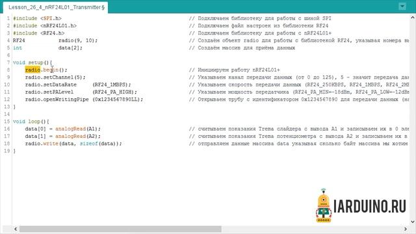The image size is (416, 234).
Task: Click on (RF24_PA_HIGH); argument
Action: point(114,92)
